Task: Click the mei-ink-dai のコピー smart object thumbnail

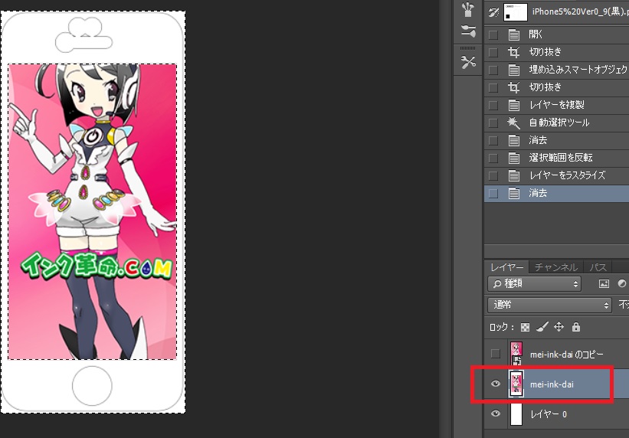Action: 516,353
